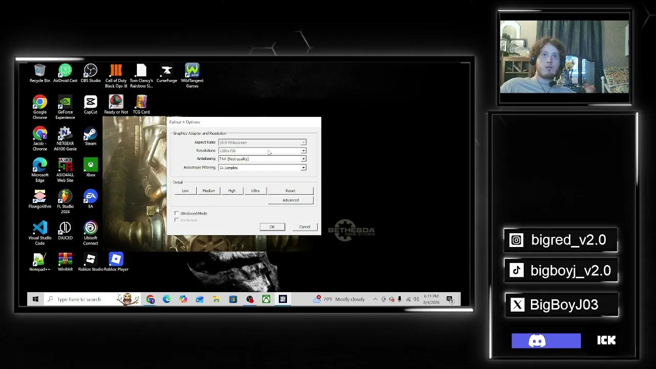Open the Aspect Ratio dropdown
The image size is (656, 369).
pos(262,142)
